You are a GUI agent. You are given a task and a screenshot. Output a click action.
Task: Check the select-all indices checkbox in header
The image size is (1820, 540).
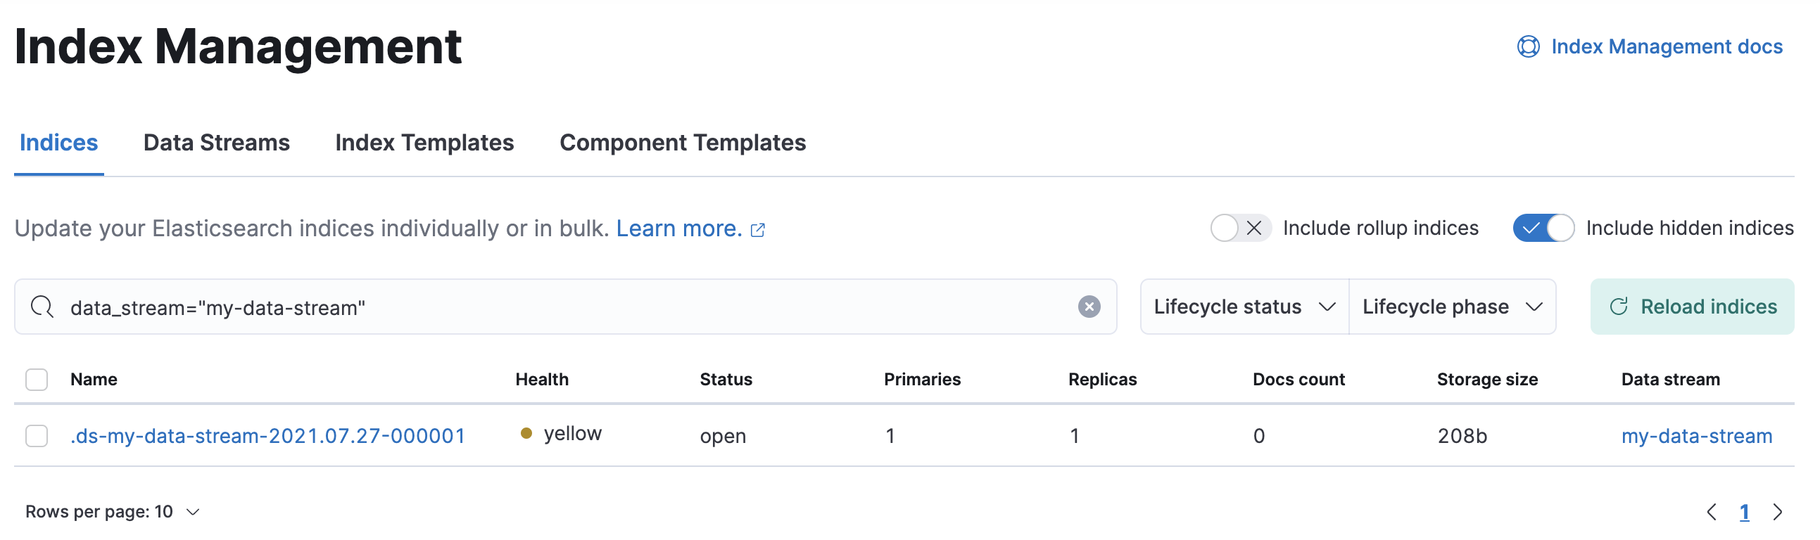pos(37,380)
